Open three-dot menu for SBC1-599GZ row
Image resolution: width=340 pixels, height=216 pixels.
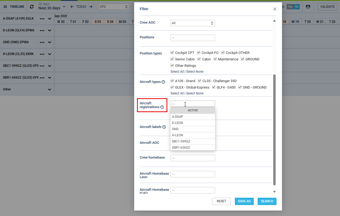tap(42, 66)
